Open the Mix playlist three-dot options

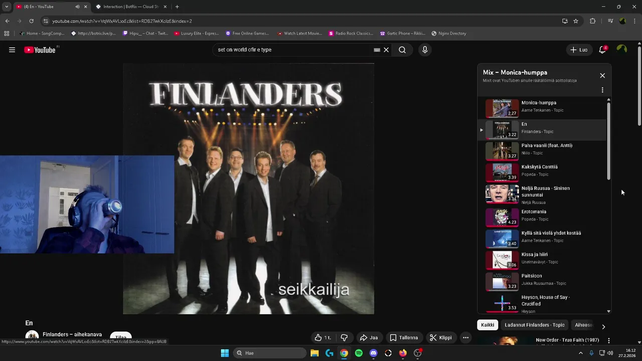point(602,90)
